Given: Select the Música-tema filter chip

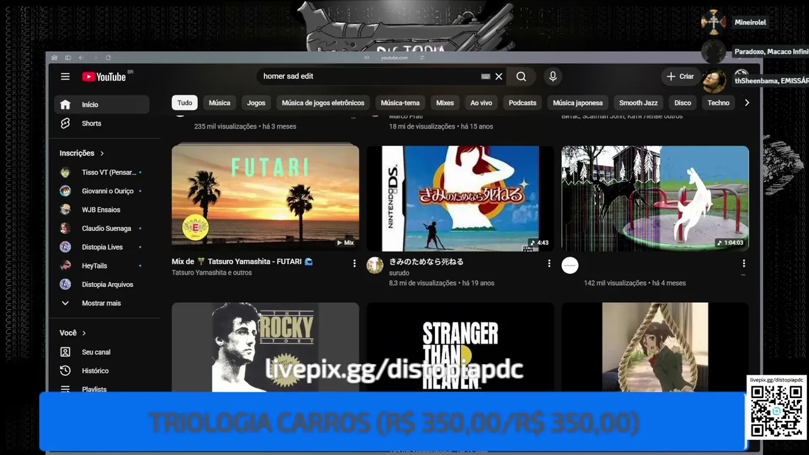Looking at the screenshot, I should click(400, 103).
